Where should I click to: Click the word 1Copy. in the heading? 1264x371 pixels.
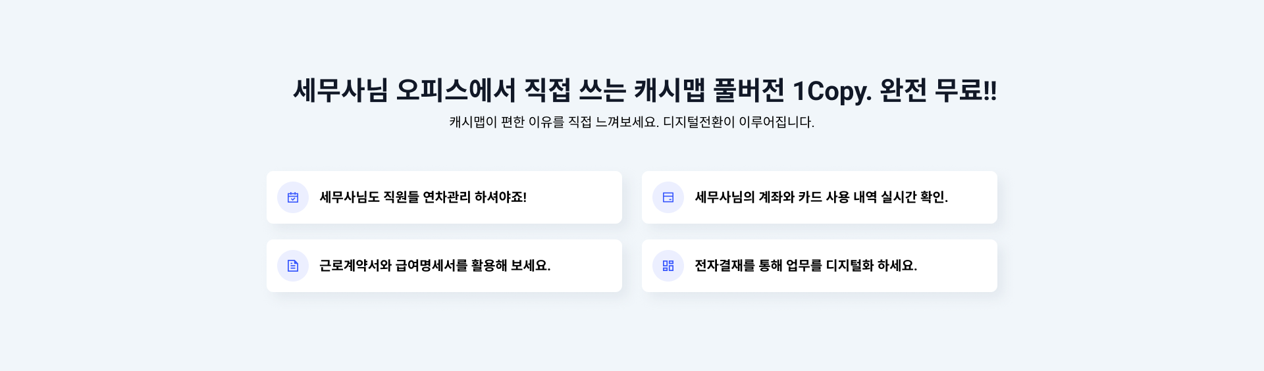point(832,91)
